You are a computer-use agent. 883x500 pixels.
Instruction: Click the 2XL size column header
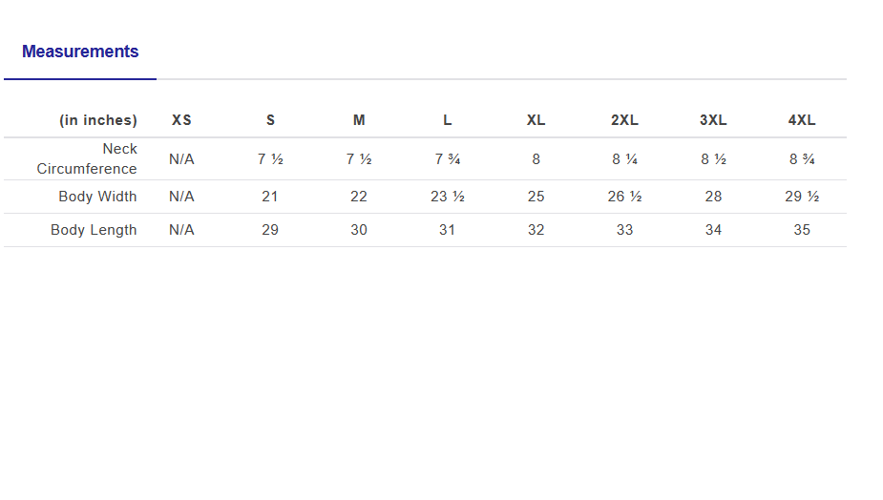click(x=624, y=120)
